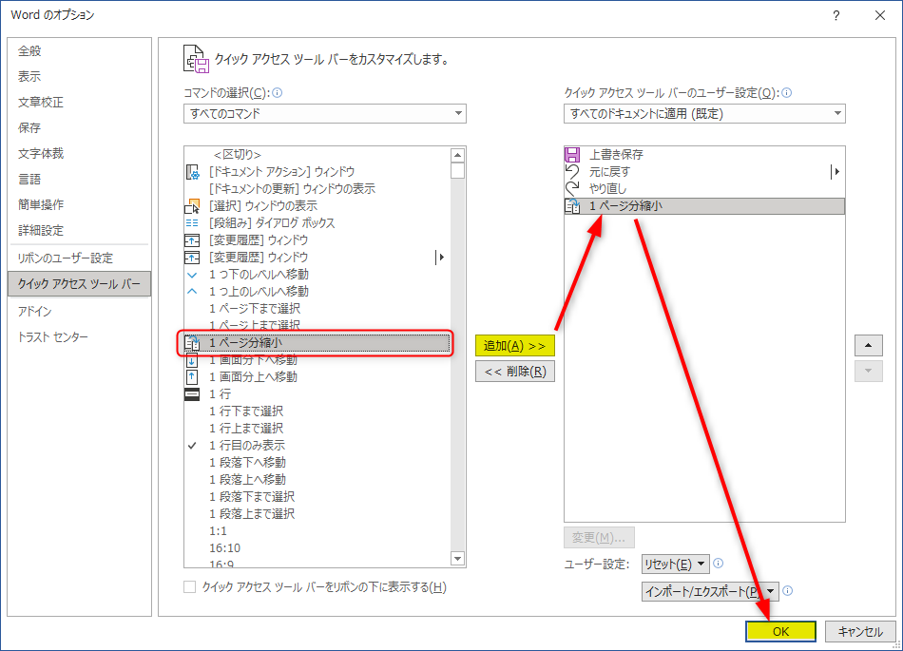Open the すべてのドキュメントに適用 (既定) dropdown
This screenshot has width=903, height=651.
pyautogui.click(x=704, y=113)
